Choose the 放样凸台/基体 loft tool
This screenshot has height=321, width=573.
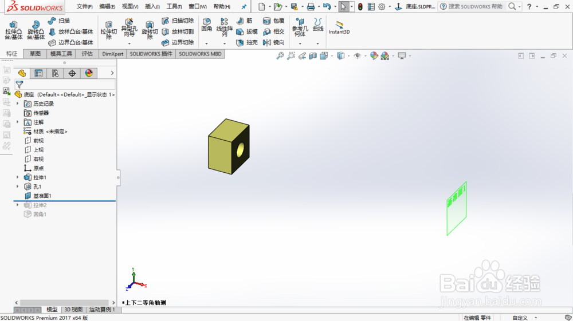[71, 31]
